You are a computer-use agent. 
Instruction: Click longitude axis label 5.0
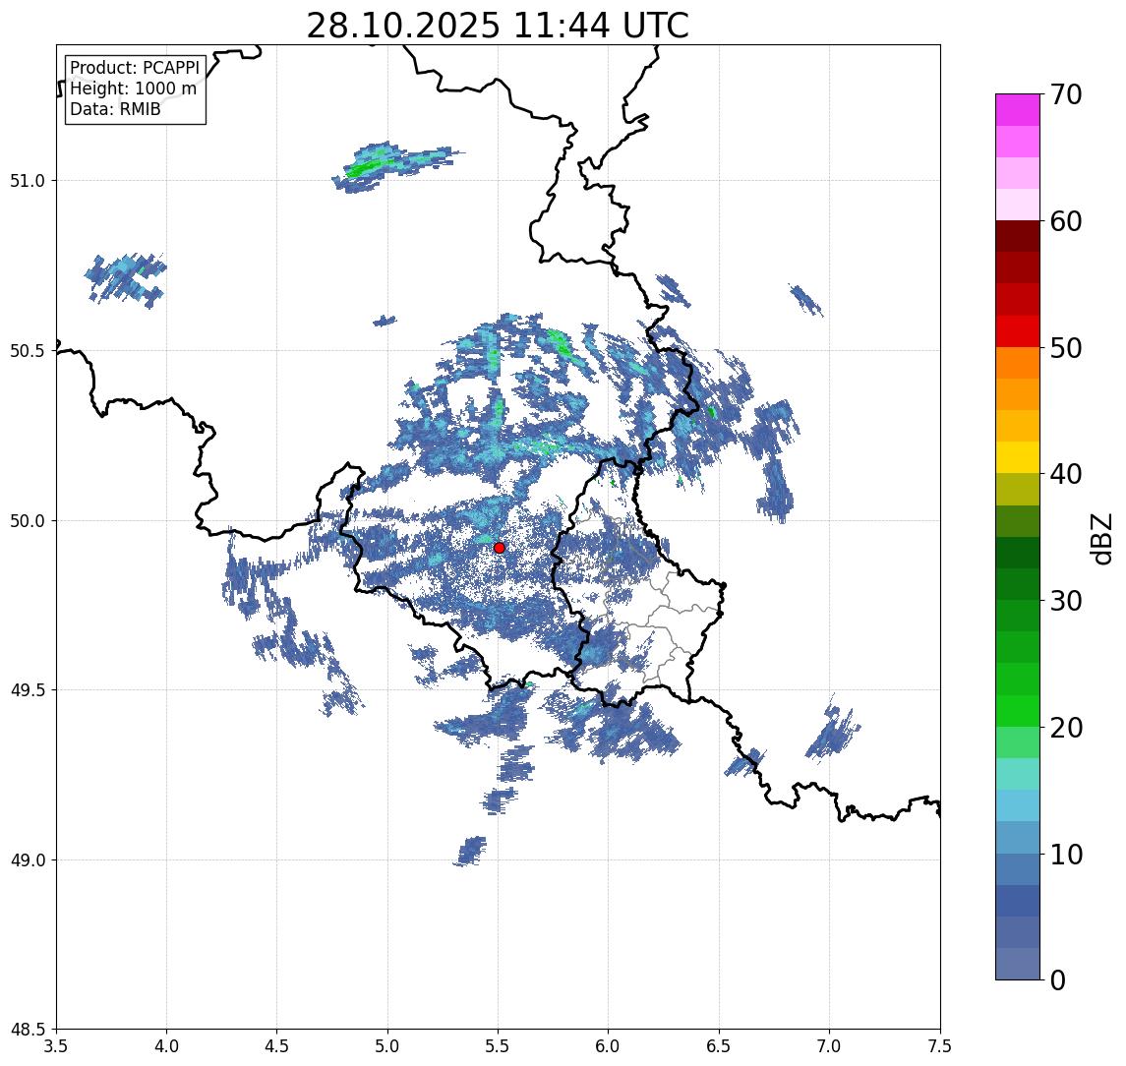(x=387, y=1046)
